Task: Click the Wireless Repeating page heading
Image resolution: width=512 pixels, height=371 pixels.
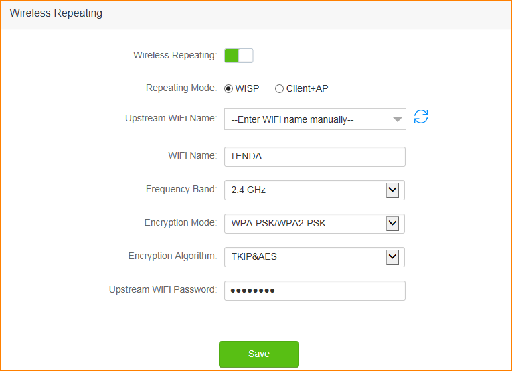Action: click(56, 13)
